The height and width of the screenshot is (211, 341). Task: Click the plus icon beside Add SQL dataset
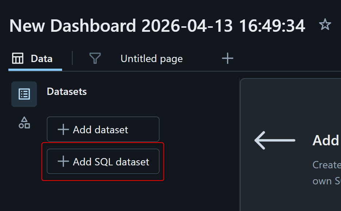[63, 162]
